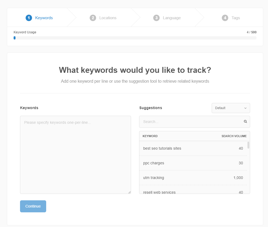Go to the Keywords step tab
268x227 pixels.
[x=39, y=18]
